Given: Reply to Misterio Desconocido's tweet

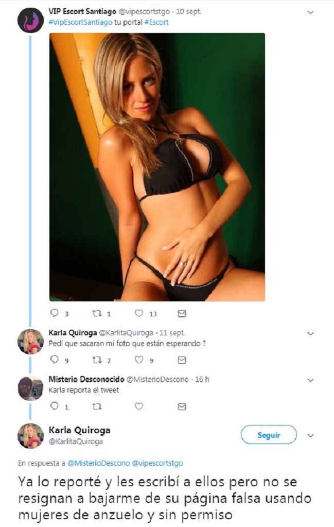Looking at the screenshot, I should coord(54,406).
